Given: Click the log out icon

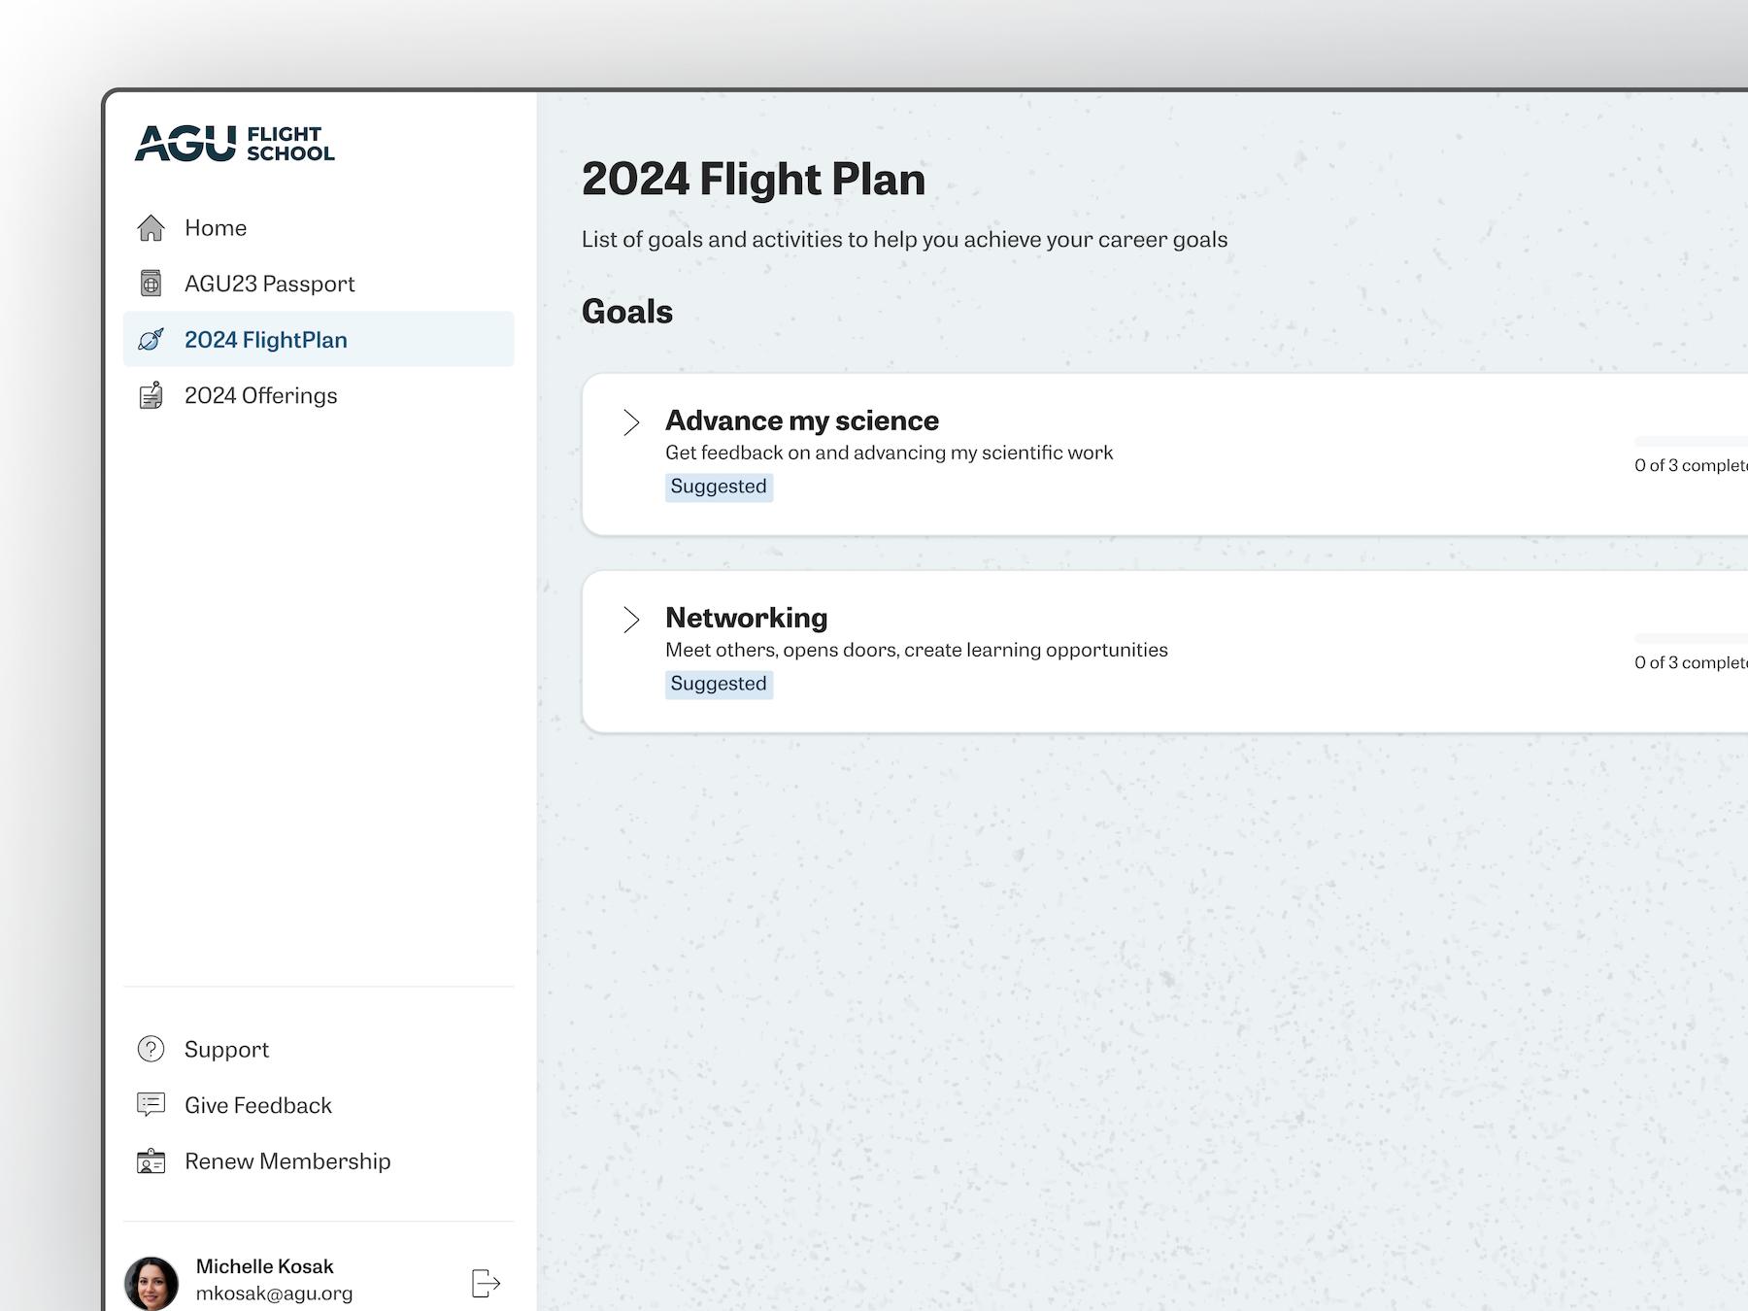Looking at the screenshot, I should 486,1283.
